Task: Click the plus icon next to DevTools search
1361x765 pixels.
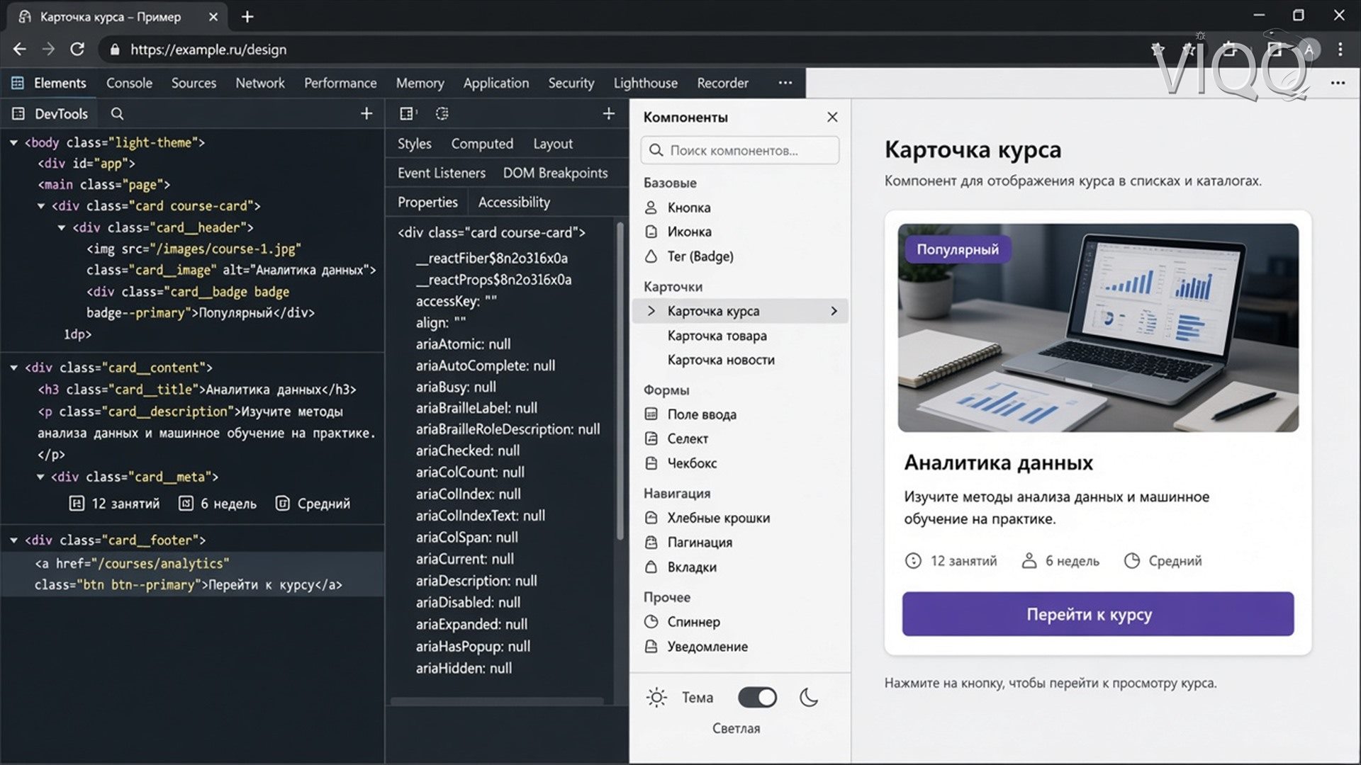Action: point(366,113)
